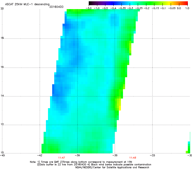Click the longitude -42 axis label
Viewport: 192px width, 169px height.
tap(40, 155)
